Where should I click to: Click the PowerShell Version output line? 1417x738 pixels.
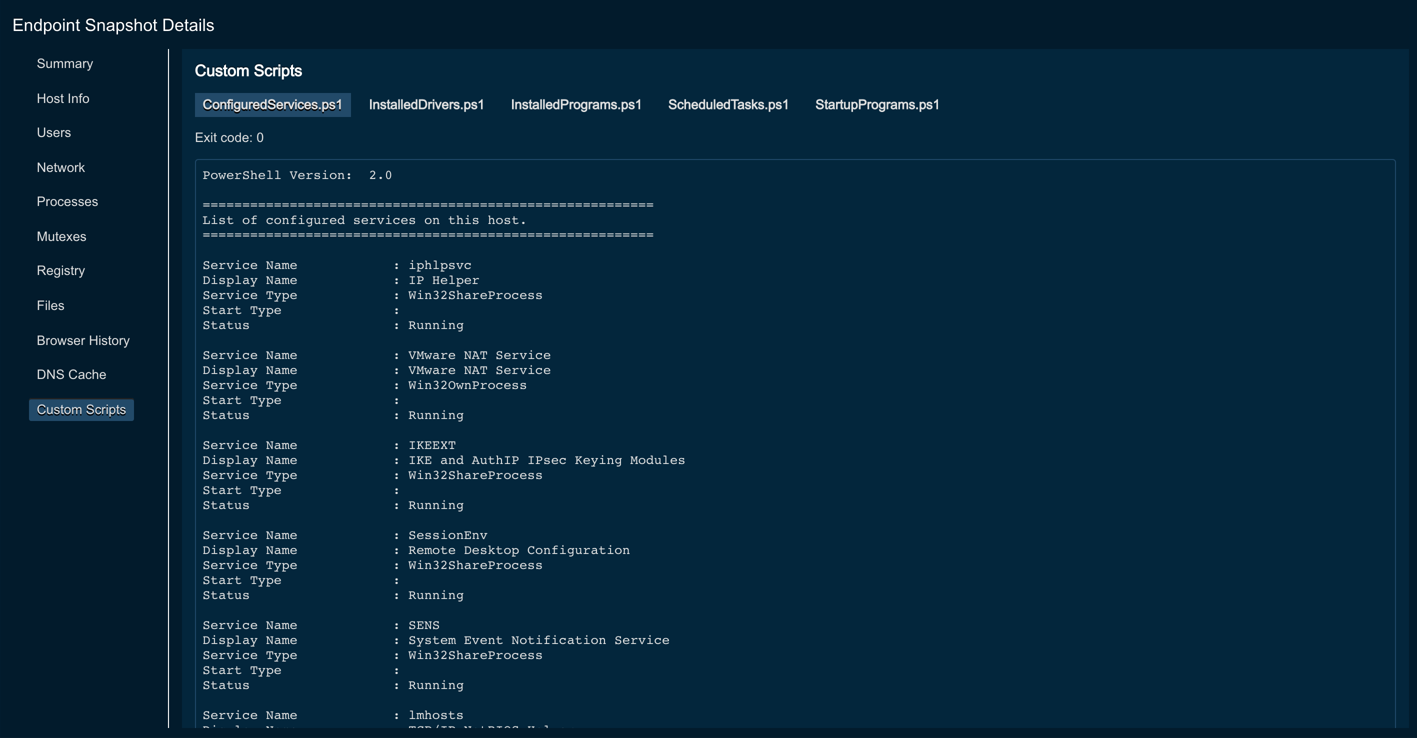pyautogui.click(x=297, y=175)
